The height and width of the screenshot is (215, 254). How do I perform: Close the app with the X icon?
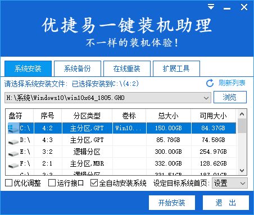click(x=244, y=7)
